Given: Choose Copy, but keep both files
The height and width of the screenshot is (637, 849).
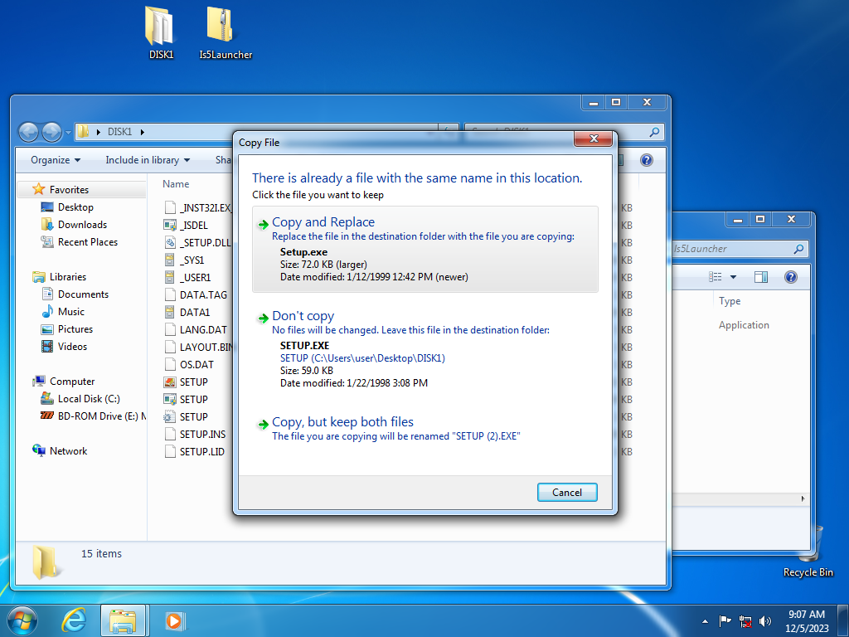Looking at the screenshot, I should pyautogui.click(x=342, y=422).
